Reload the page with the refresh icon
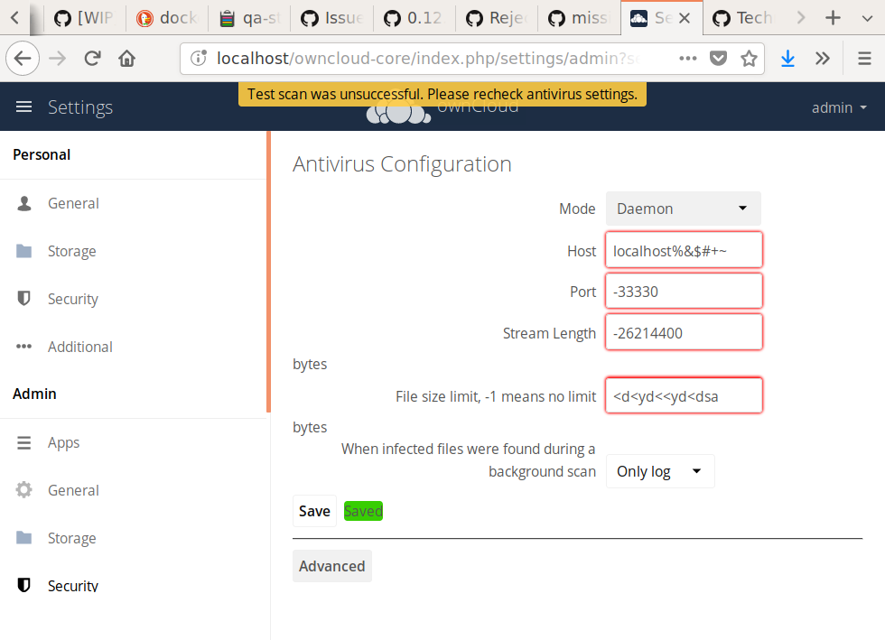This screenshot has width=885, height=640. [x=92, y=57]
